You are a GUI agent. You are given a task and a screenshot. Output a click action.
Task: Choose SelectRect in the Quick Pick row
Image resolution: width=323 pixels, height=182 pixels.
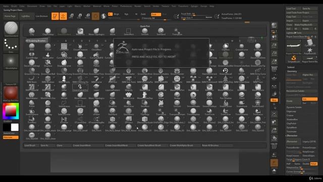click(x=129, y=31)
